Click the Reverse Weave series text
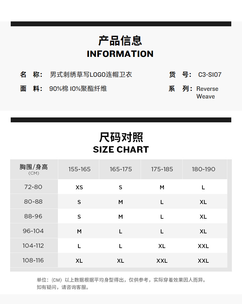242x304 pixels. point(207,92)
